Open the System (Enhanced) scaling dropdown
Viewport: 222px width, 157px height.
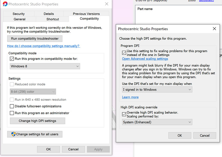point(157,122)
